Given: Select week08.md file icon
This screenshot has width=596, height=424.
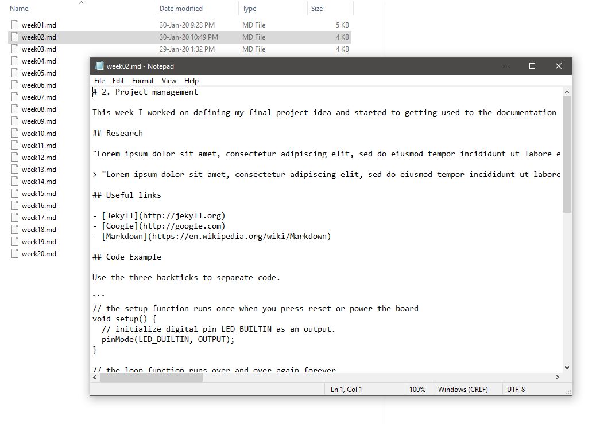Looking at the screenshot, I should coord(15,109).
